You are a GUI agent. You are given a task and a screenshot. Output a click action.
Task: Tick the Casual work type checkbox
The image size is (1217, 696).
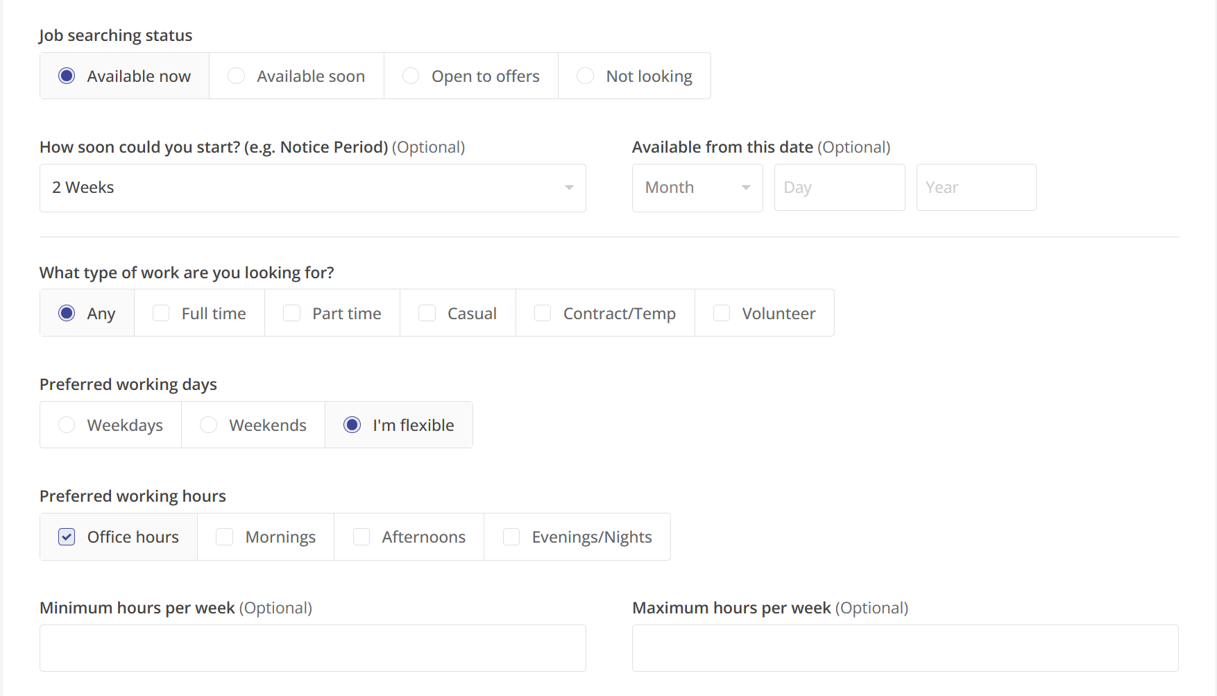click(x=427, y=314)
